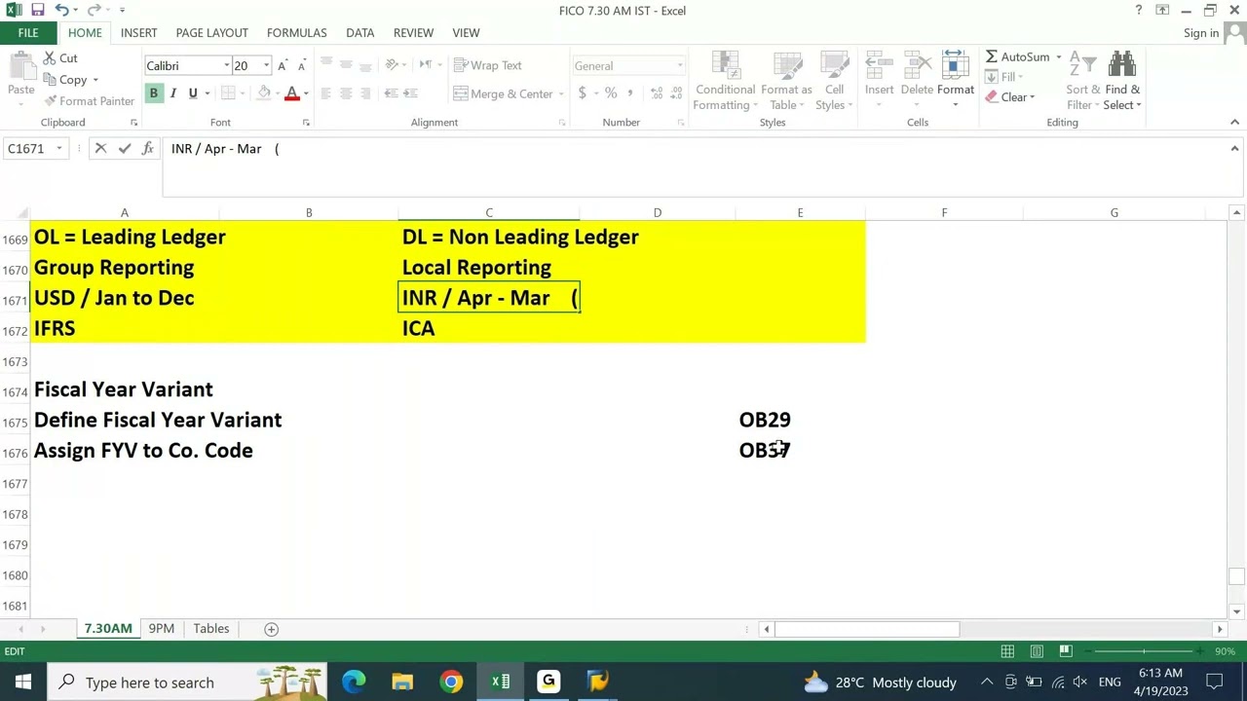Click the Format Painter button
1247x701 pixels.
(x=89, y=101)
